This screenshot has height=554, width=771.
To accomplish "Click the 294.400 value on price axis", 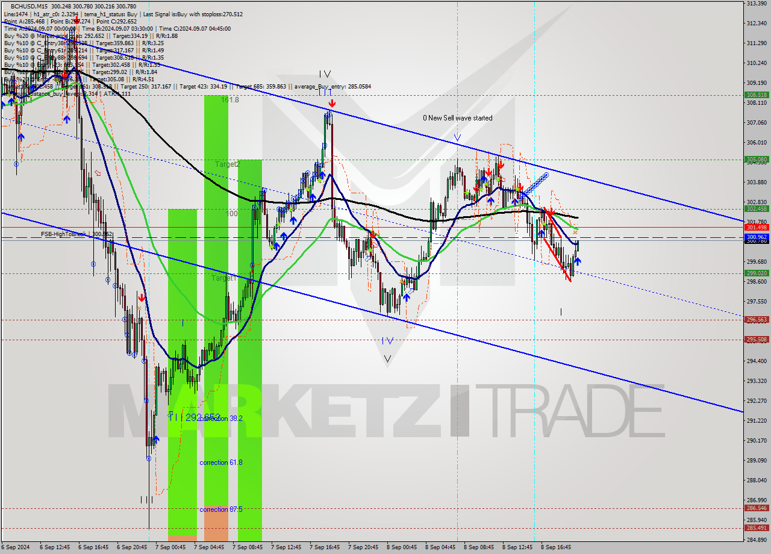I will (x=757, y=361).
